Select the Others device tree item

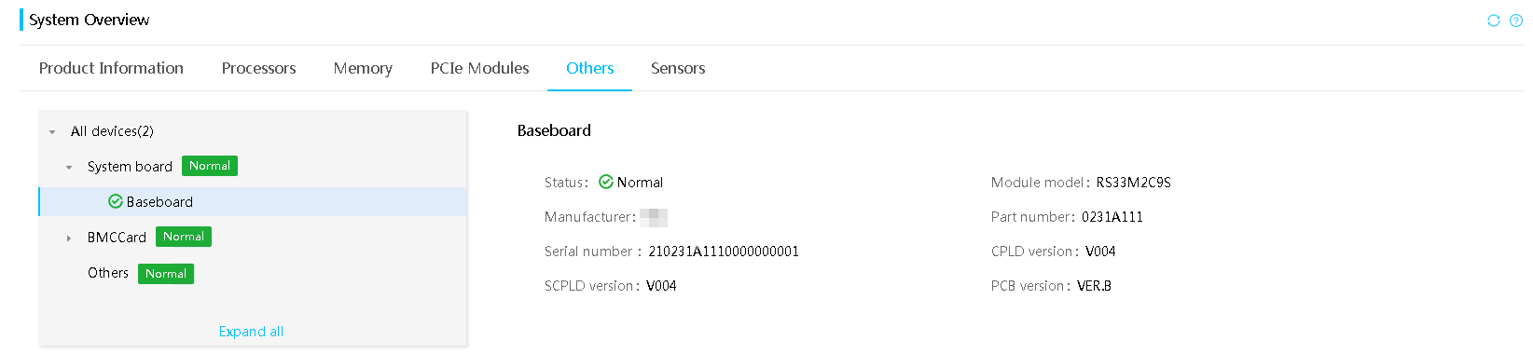pos(108,273)
